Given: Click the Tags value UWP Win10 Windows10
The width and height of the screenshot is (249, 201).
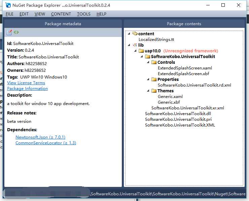Looking at the screenshot, I should 44,77.
